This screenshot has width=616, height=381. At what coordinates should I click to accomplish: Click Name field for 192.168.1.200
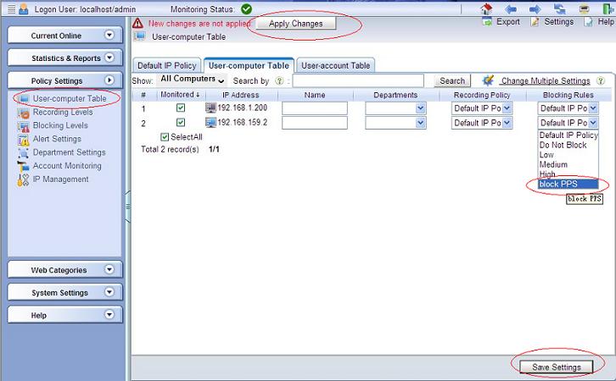click(315, 108)
